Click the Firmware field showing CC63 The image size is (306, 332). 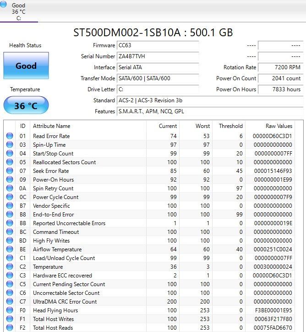(158, 45)
